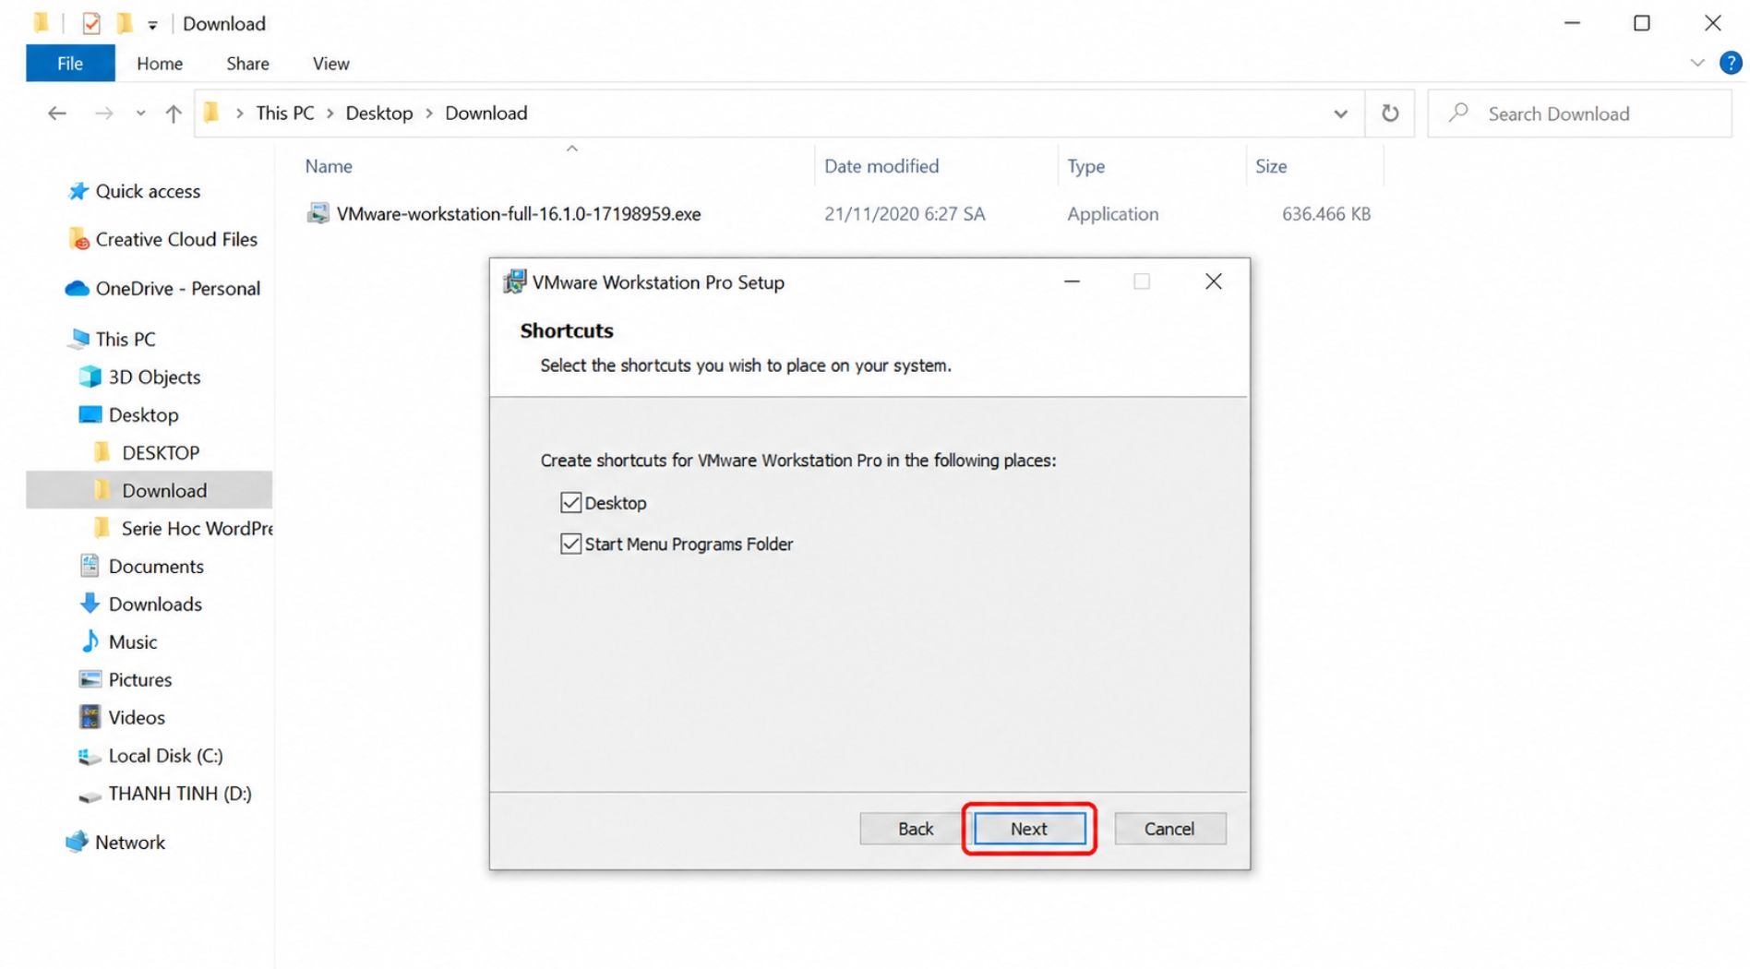Minimize the VMware Setup dialog
The image size is (1750, 969).
pyautogui.click(x=1072, y=281)
